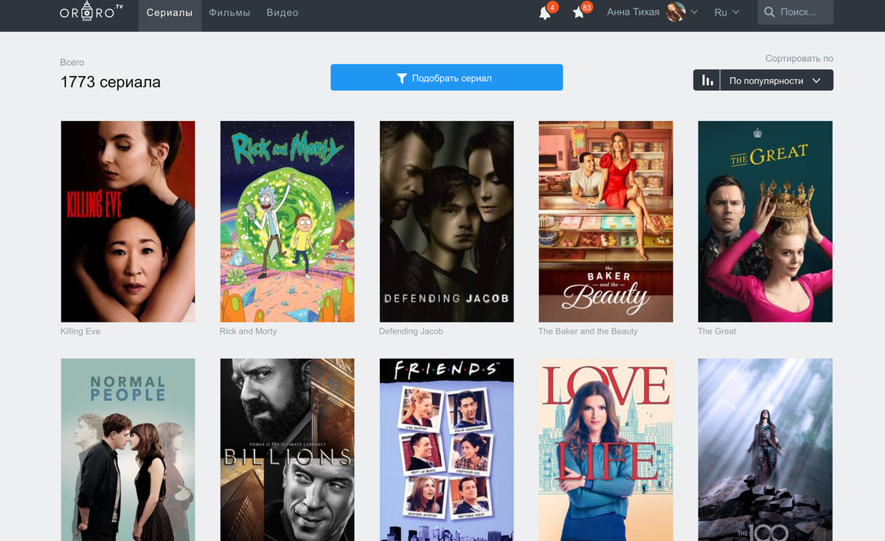
Task: Open the Normal People poster
Action: 128,449
